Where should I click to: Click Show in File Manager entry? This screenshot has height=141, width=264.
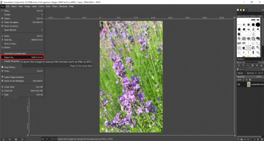coord(14,81)
